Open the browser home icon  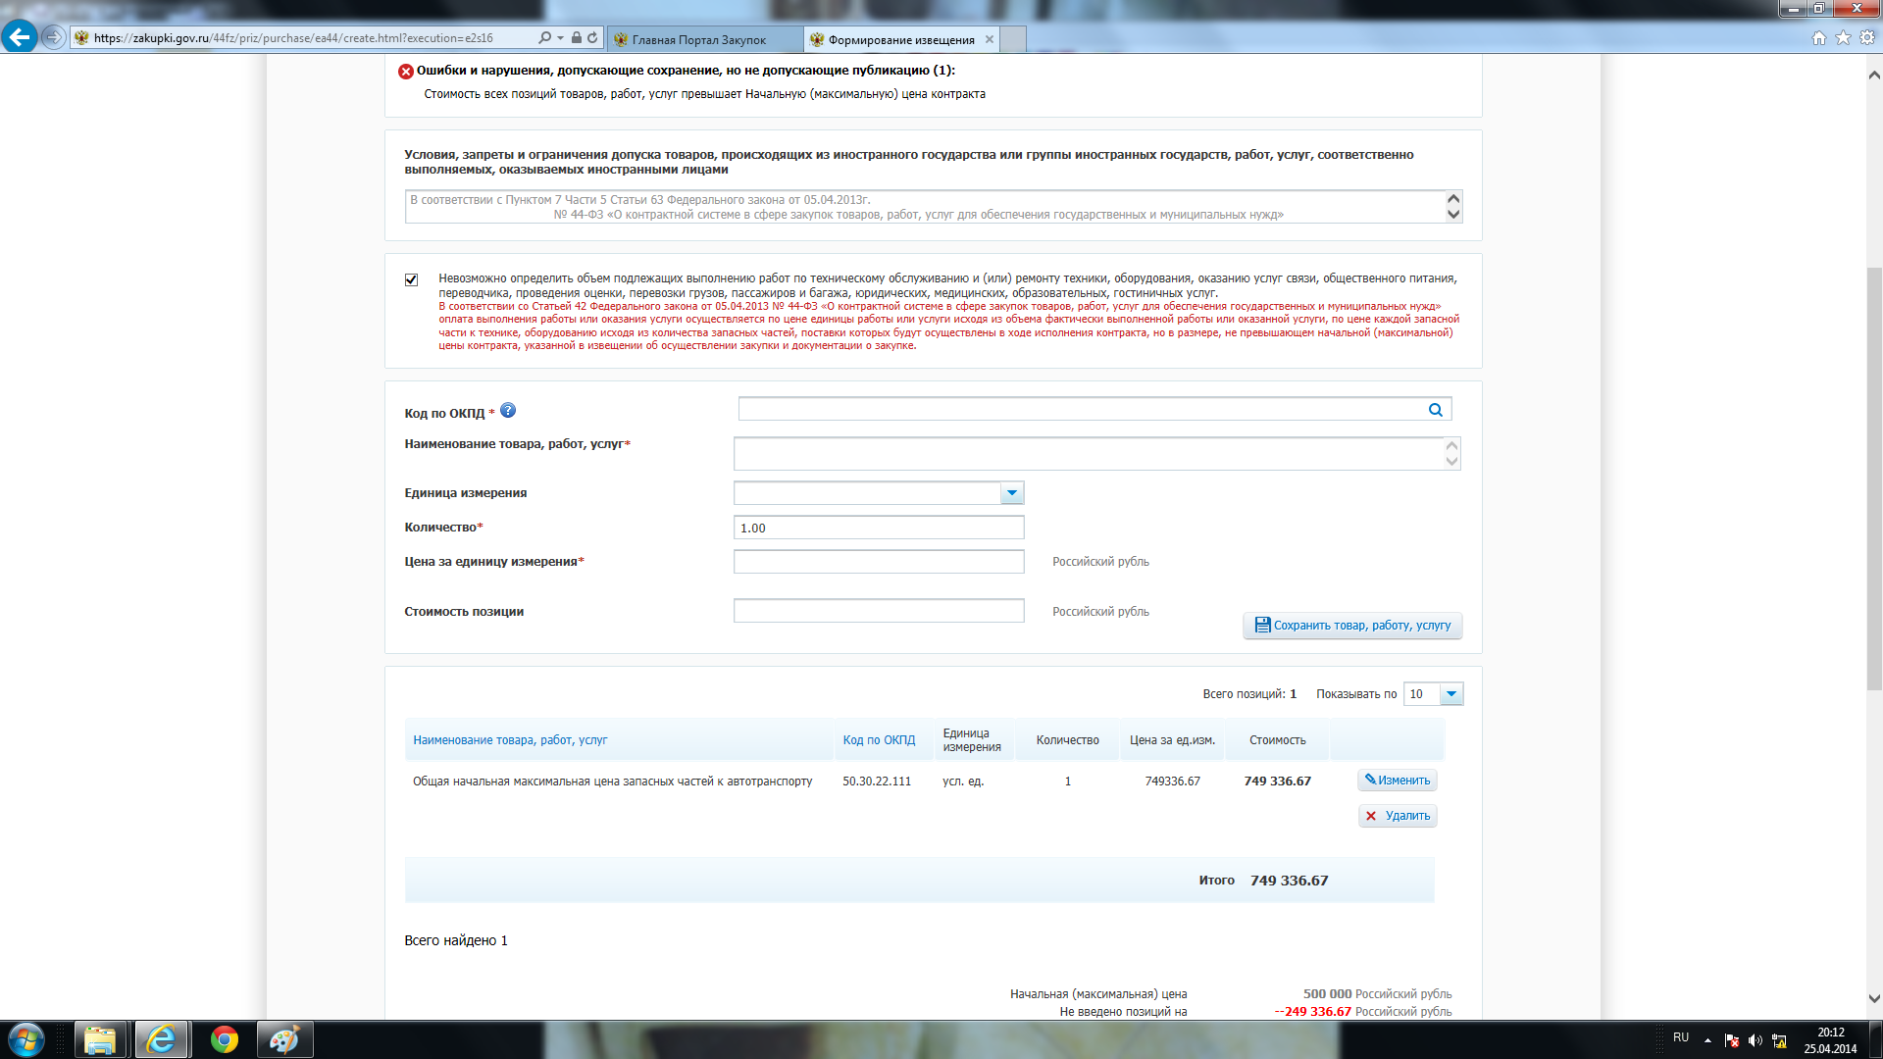[x=1818, y=38]
